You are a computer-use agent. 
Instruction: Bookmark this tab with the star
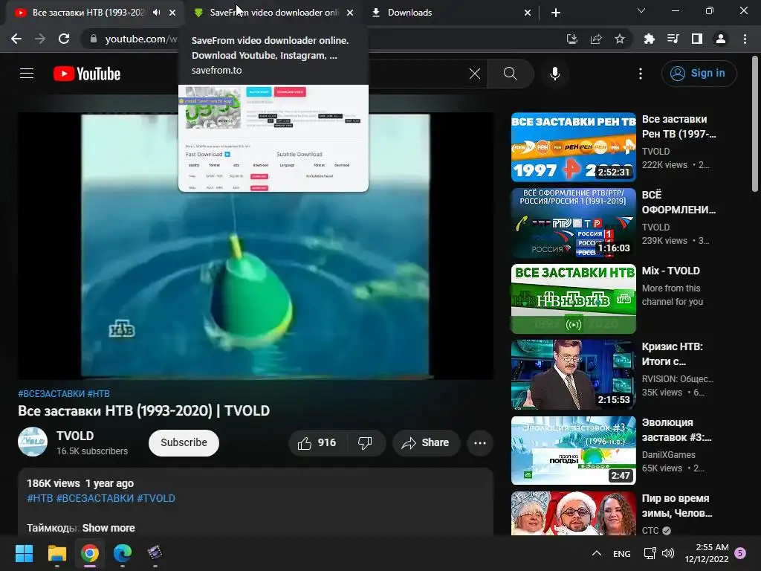(x=620, y=39)
